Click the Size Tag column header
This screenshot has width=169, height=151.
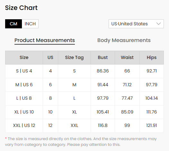(x=74, y=57)
